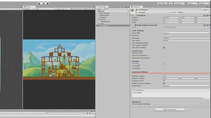Adjust the Game view Scale slider
Viewport: 211px width, 118px height.
coord(63,9)
